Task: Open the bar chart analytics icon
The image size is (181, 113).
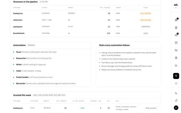Action: tap(176, 65)
